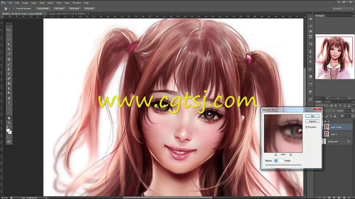Open the Opacity dropdown arrow
355x199 pixels.
[353, 111]
